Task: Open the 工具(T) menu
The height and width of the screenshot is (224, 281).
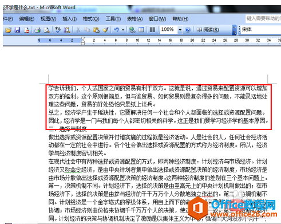Action: (x=113, y=19)
